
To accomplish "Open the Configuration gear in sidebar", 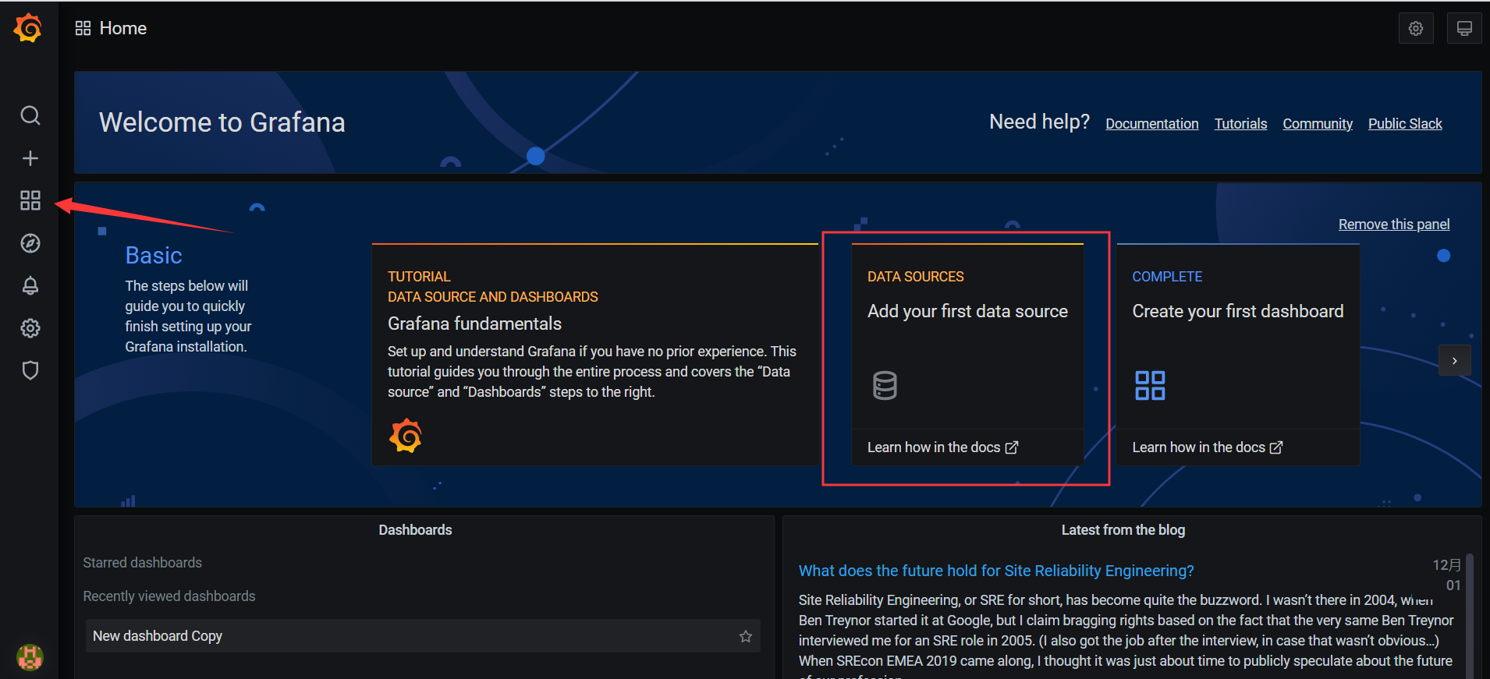I will tap(30, 328).
